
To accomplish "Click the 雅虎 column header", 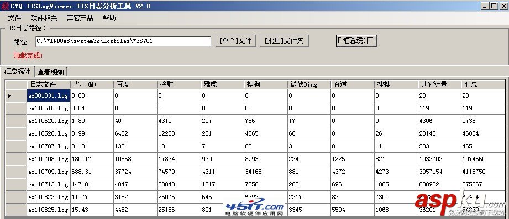I will 222,84.
